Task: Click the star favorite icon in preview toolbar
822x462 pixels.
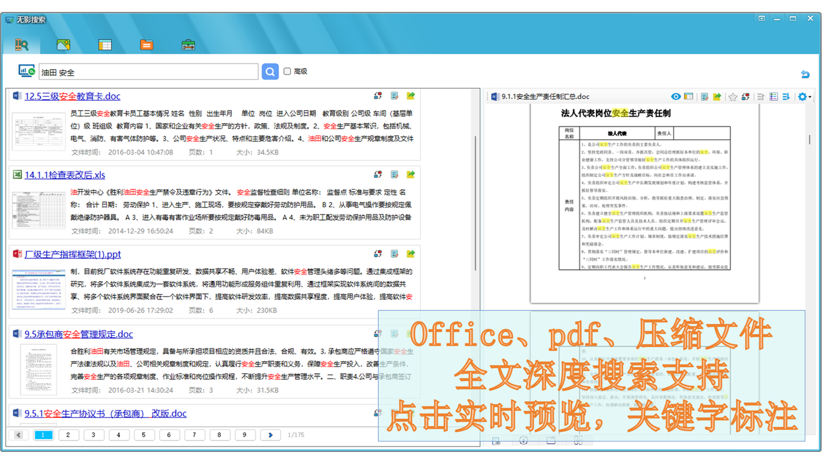Action: point(733,97)
